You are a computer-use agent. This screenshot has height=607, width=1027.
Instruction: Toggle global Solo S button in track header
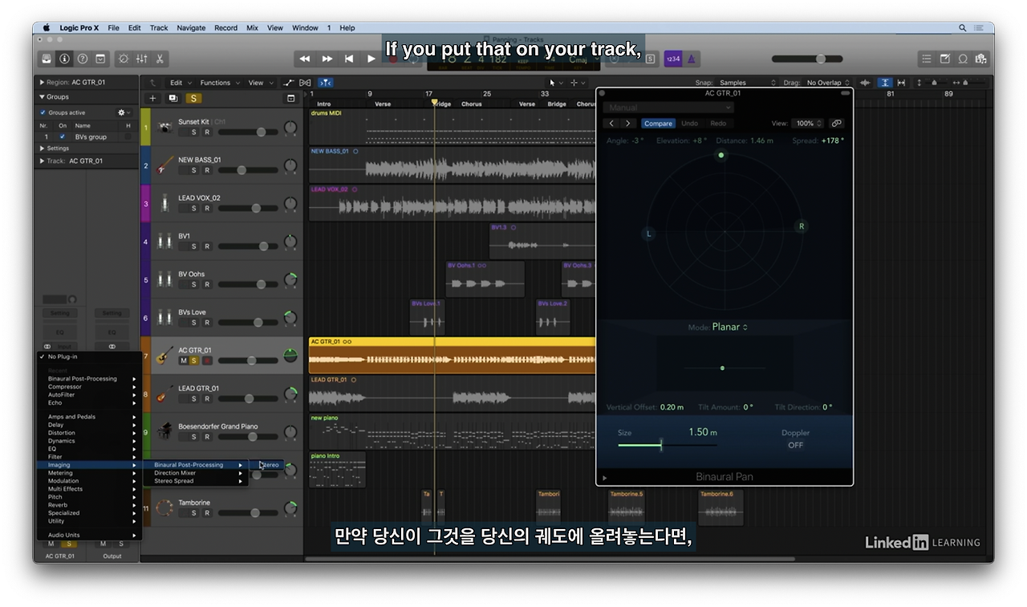(x=193, y=98)
